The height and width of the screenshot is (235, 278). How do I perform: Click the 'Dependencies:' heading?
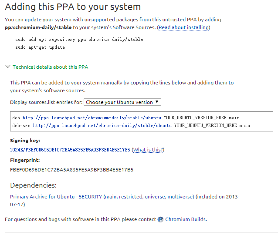pos(33,185)
